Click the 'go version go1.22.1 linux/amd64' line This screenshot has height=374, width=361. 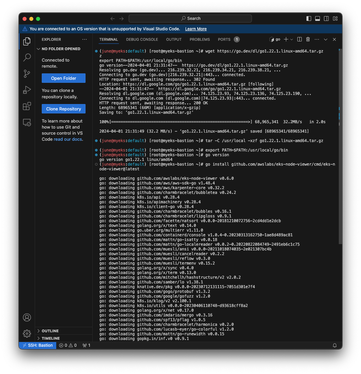(136, 160)
